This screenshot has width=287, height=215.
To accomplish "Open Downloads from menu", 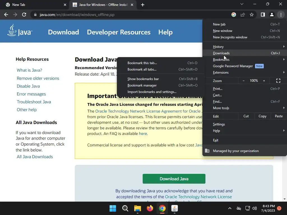I will [x=244, y=53].
